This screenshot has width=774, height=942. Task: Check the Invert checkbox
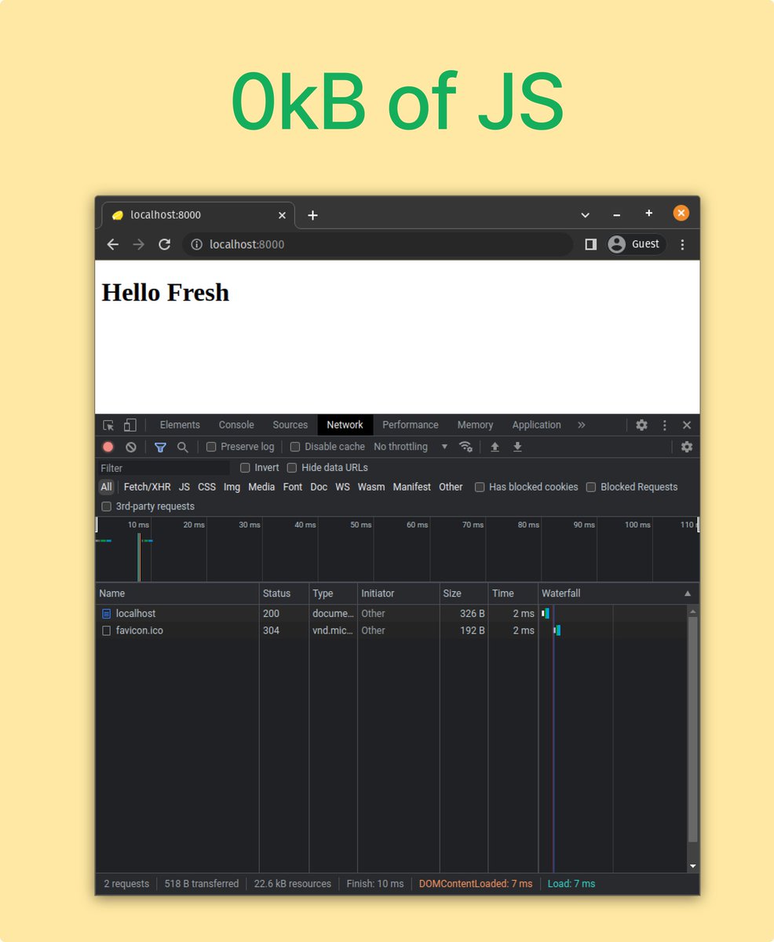click(x=245, y=468)
